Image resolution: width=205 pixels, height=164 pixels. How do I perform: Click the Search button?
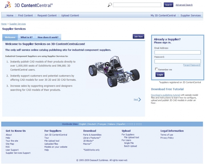click(x=168, y=5)
